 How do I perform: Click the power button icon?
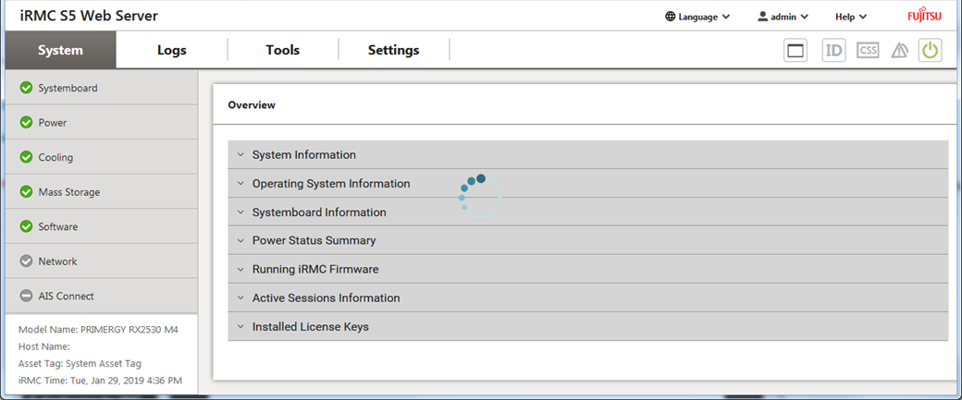tap(930, 51)
